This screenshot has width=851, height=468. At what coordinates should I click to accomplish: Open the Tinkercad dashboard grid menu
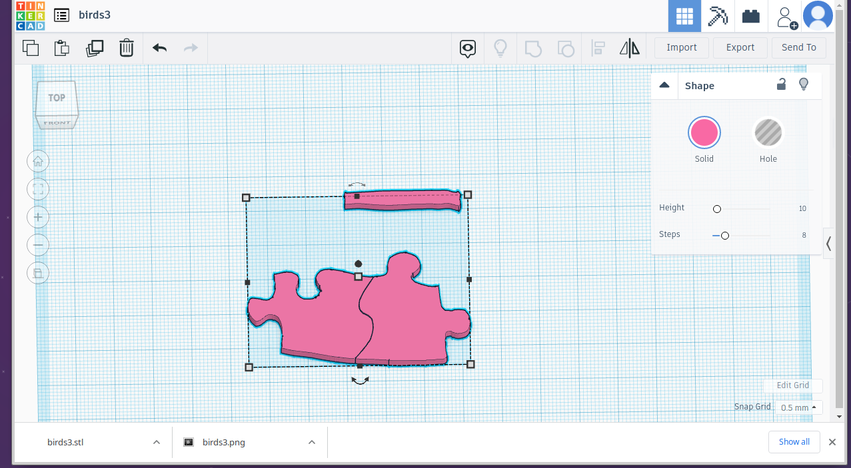coord(684,15)
